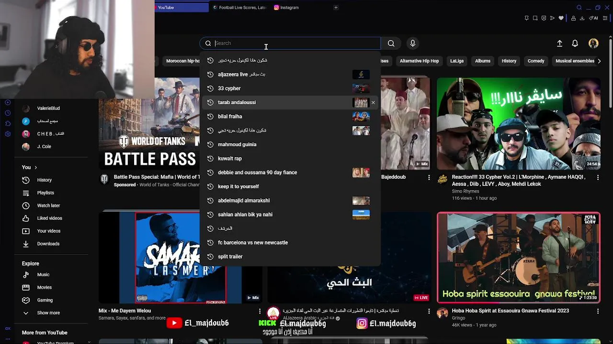Image resolution: width=613 pixels, height=344 pixels.
Task: Click the browser send arrow icon
Action: click(552, 18)
